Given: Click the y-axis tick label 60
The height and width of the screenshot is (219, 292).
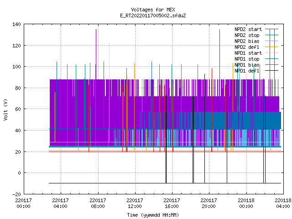Looking at the screenshot, I should pos(18,109).
